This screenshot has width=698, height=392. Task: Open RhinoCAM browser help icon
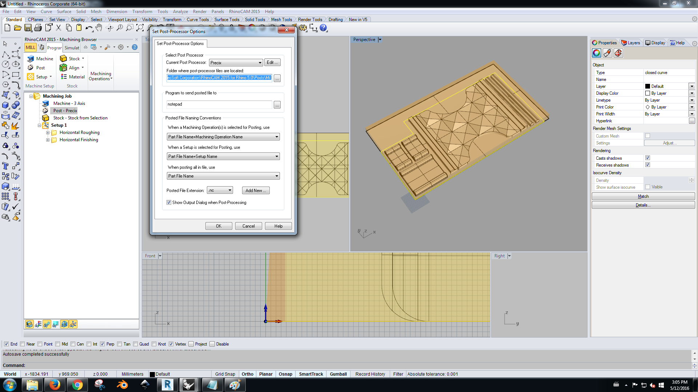tap(135, 47)
